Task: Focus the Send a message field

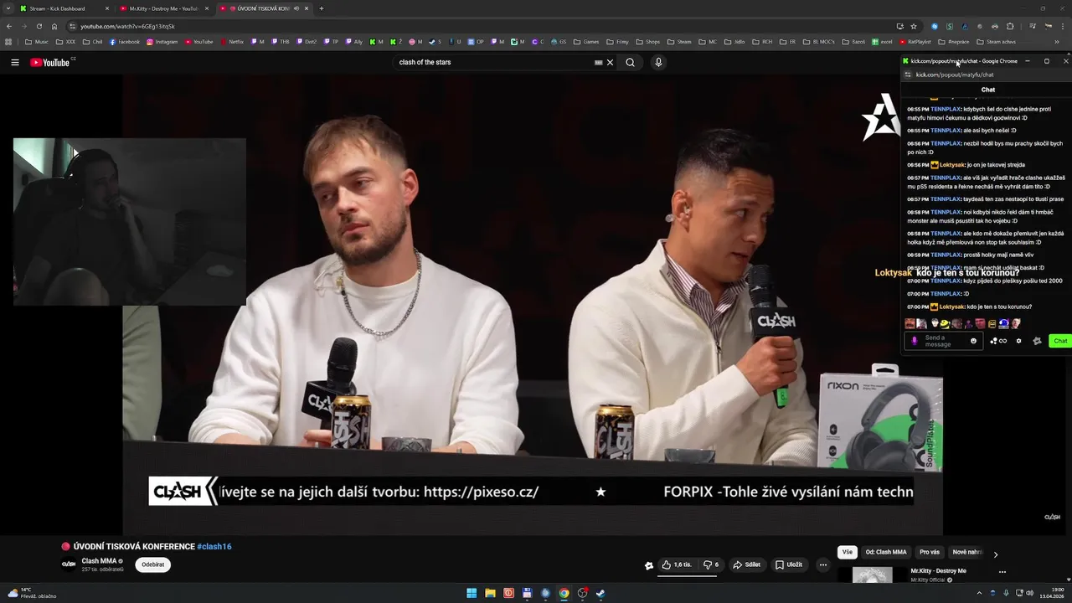Action: pos(942,341)
